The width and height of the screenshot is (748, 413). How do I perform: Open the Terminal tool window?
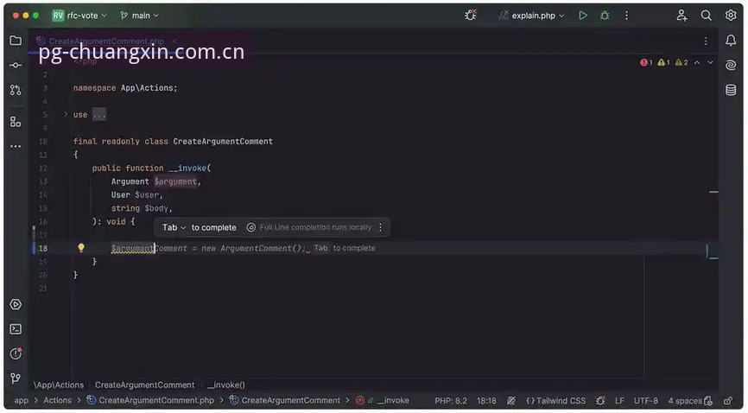pos(16,329)
